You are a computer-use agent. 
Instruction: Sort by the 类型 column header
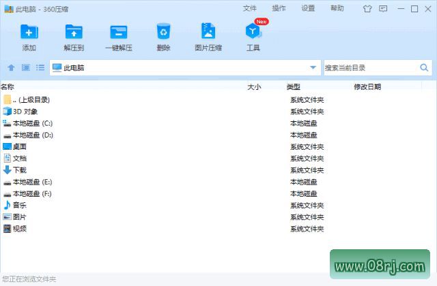(294, 87)
